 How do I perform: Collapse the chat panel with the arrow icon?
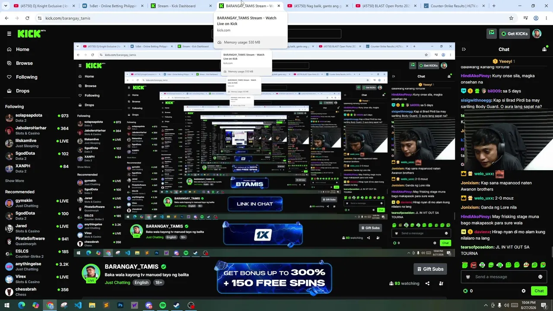click(x=464, y=50)
